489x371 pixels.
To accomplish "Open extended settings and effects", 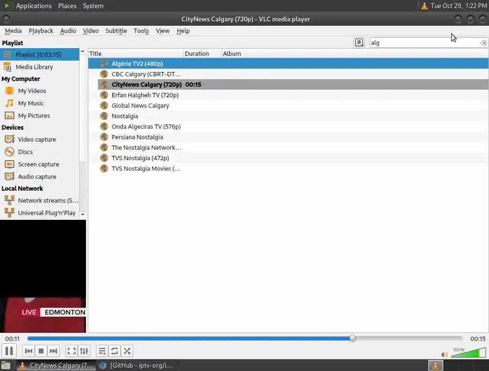I will pos(84,351).
